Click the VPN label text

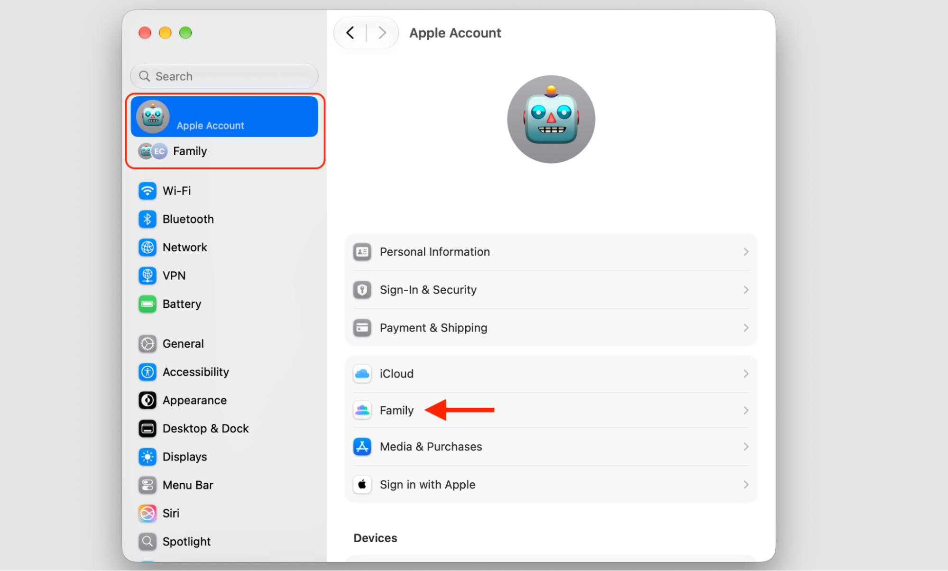point(174,276)
